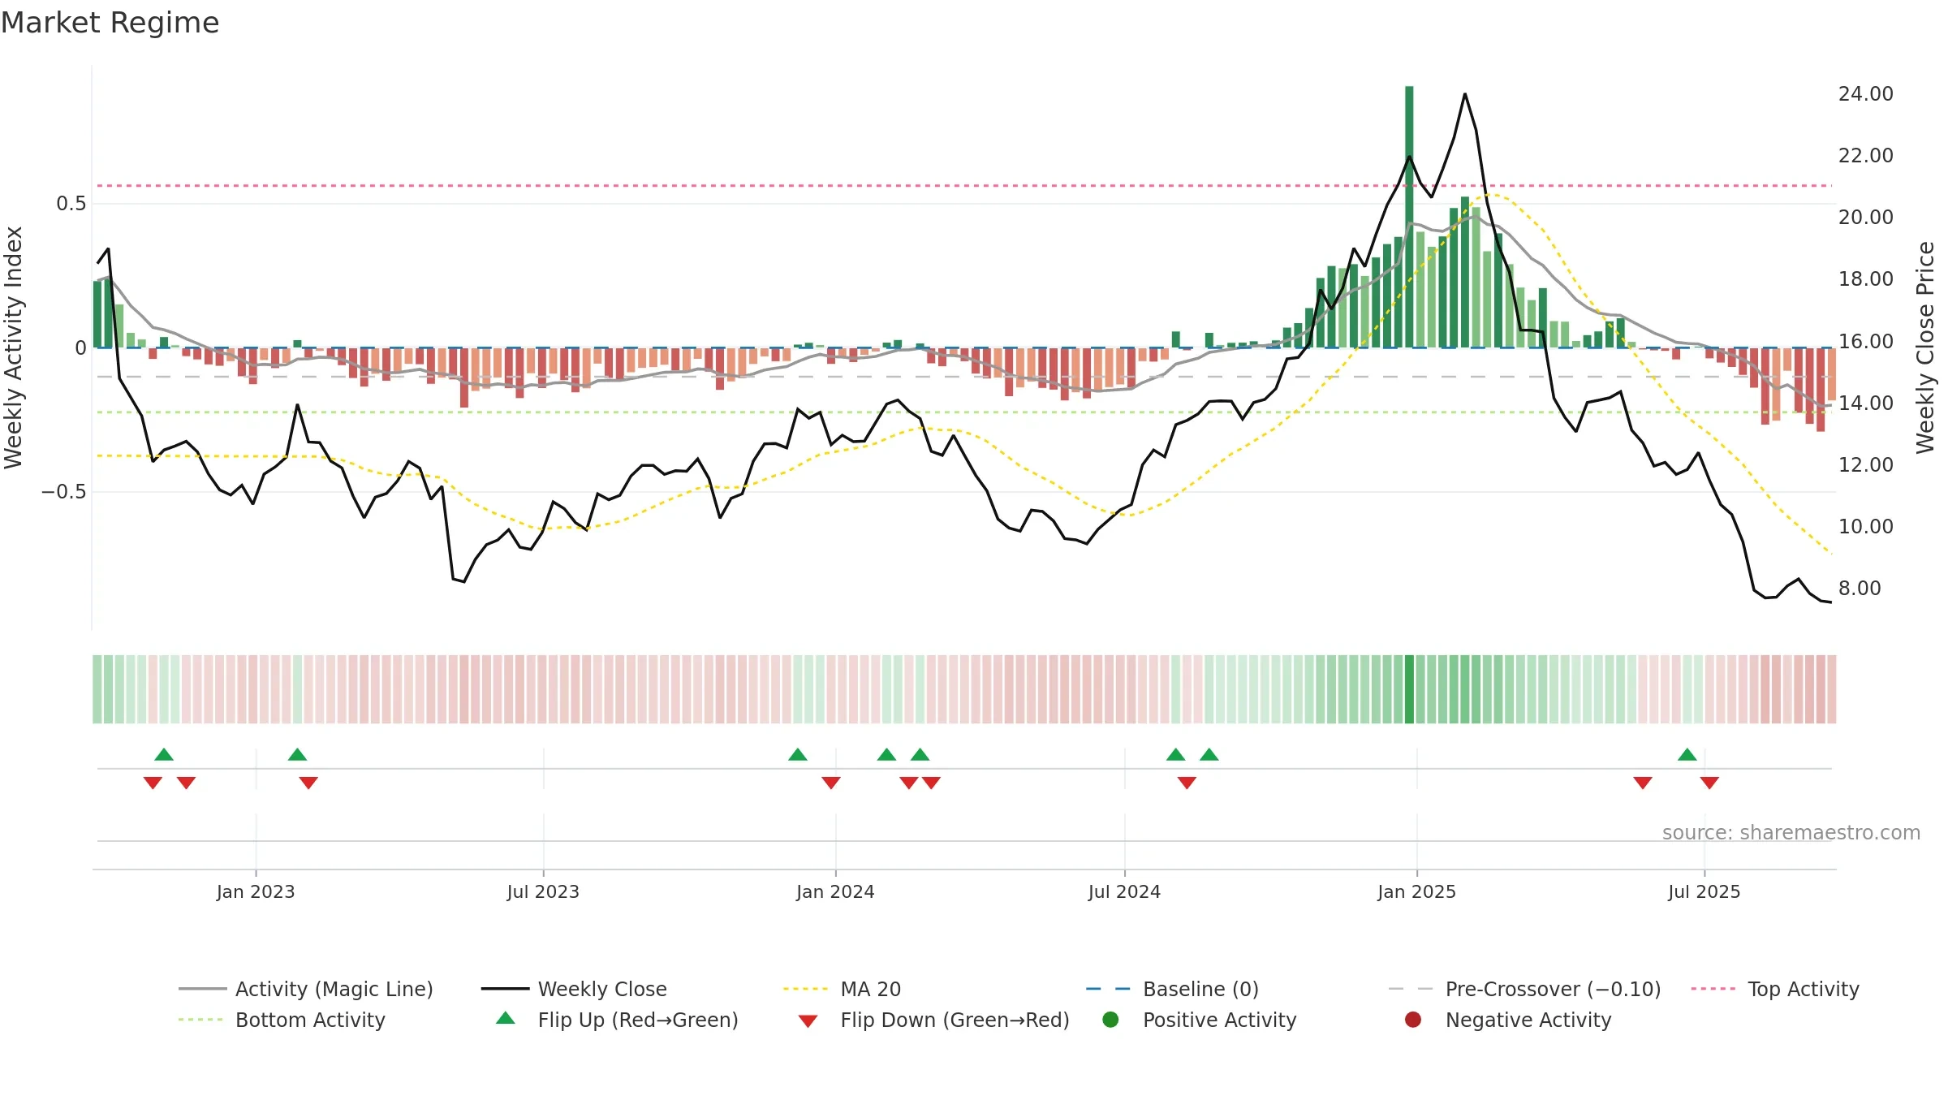The width and height of the screenshot is (1948, 1096).
Task: Click the Market Regime chart title
Action: (110, 23)
